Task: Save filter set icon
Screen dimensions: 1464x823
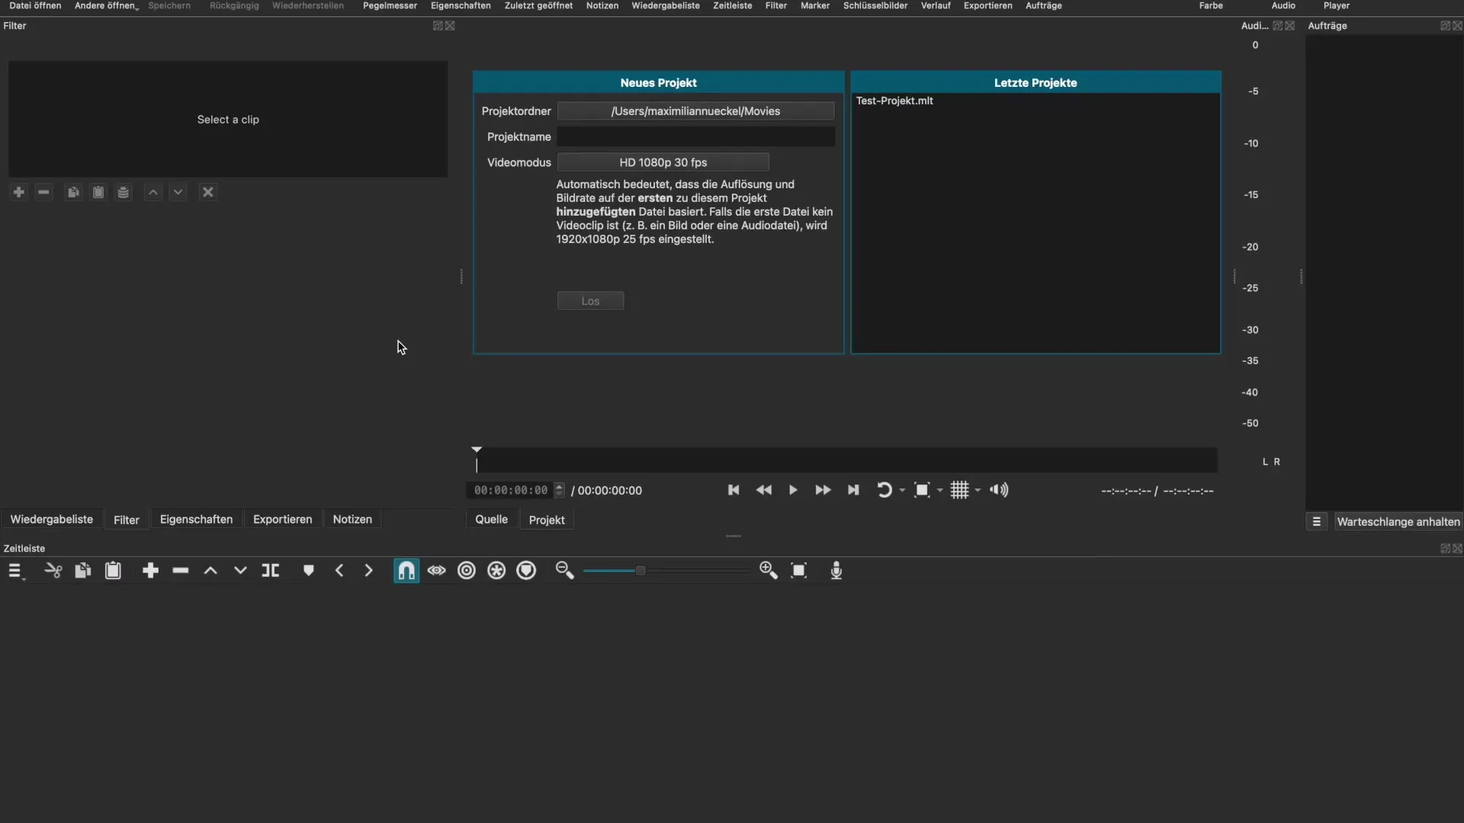Action: pos(124,192)
